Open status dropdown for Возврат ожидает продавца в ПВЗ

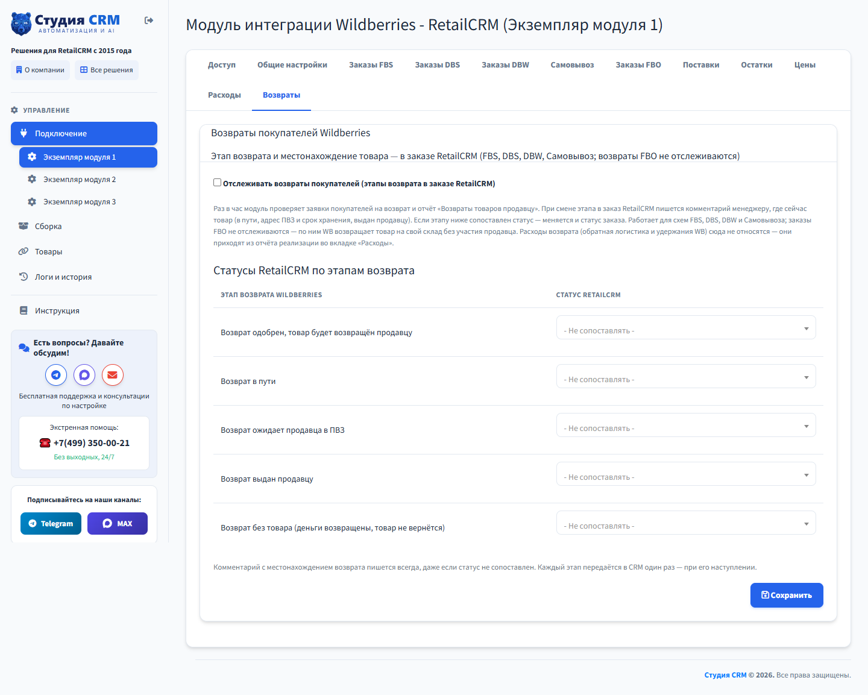coord(686,425)
